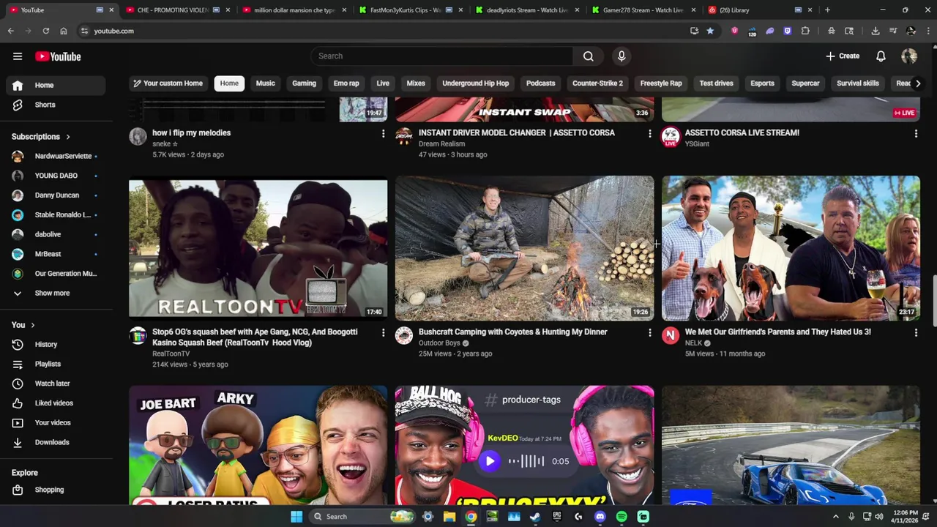The image size is (937, 527).
Task: Open NardwuarServiette subscription channel
Action: pyautogui.click(x=56, y=156)
